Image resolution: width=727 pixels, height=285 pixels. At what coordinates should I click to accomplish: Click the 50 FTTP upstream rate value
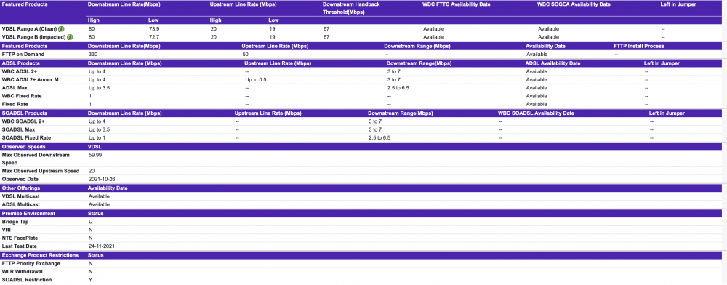click(x=245, y=55)
